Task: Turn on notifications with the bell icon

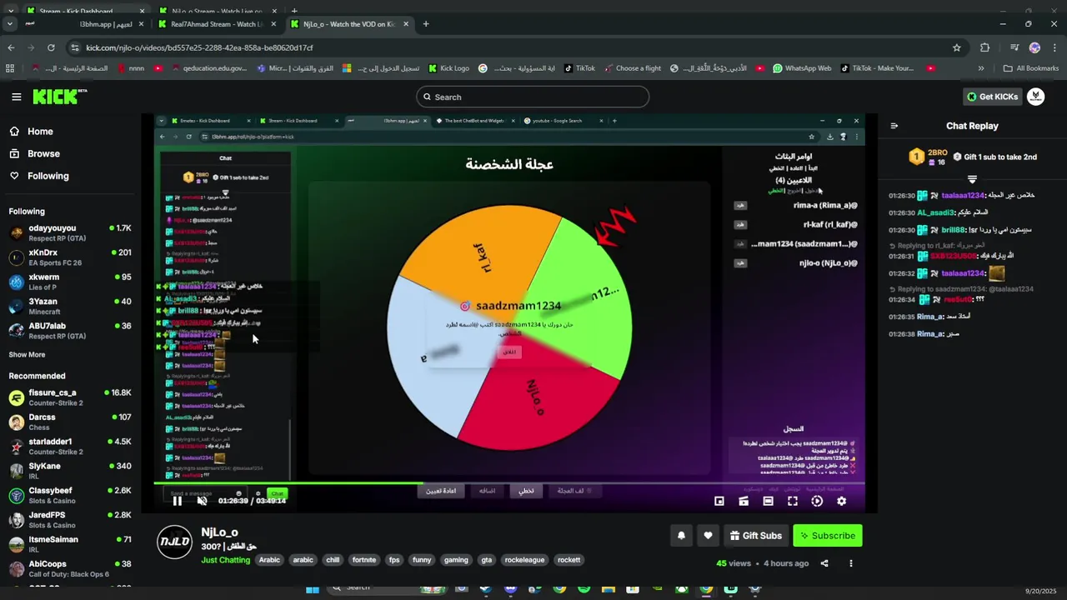Action: click(681, 536)
